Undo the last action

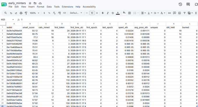(11, 13)
